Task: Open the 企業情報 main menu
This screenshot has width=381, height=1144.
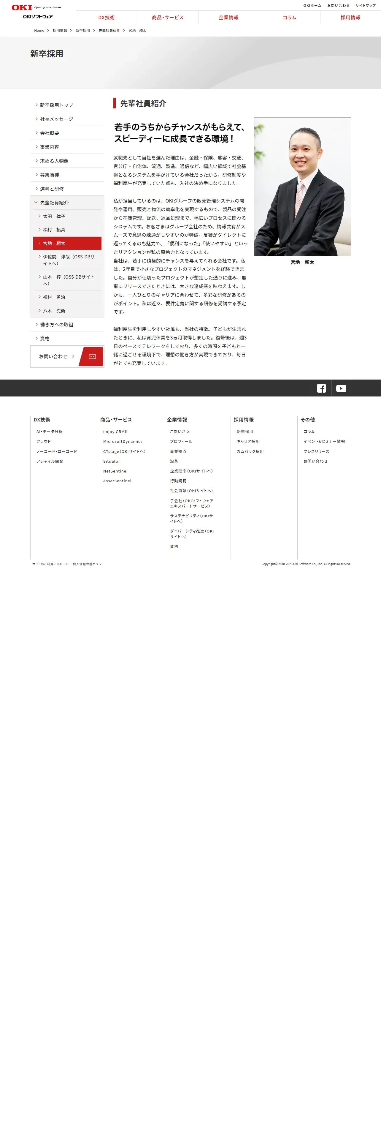Action: tap(228, 18)
